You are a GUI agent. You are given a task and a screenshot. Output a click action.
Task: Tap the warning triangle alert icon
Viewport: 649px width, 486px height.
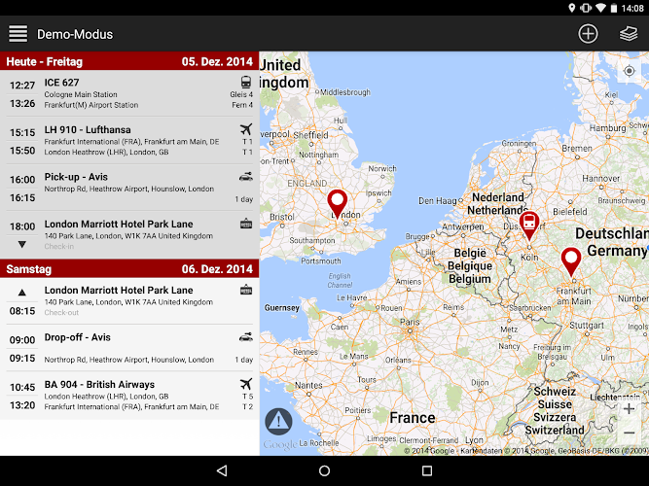pos(278,422)
